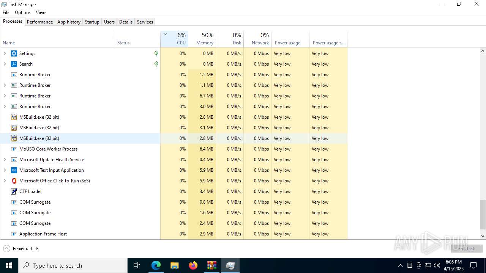Select the Application Frame Host row
The image size is (486, 273).
click(174, 234)
